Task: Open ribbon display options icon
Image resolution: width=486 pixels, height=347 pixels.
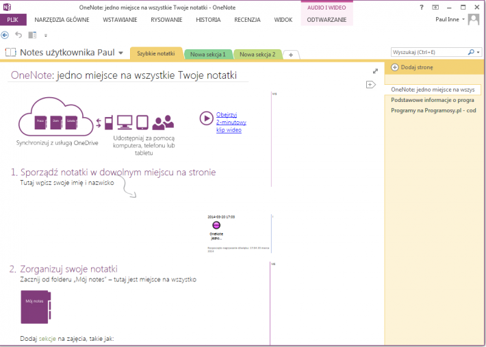Action: 435,7
